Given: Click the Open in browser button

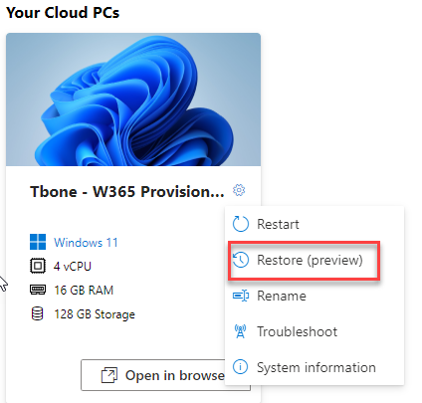Looking at the screenshot, I should coord(165,375).
